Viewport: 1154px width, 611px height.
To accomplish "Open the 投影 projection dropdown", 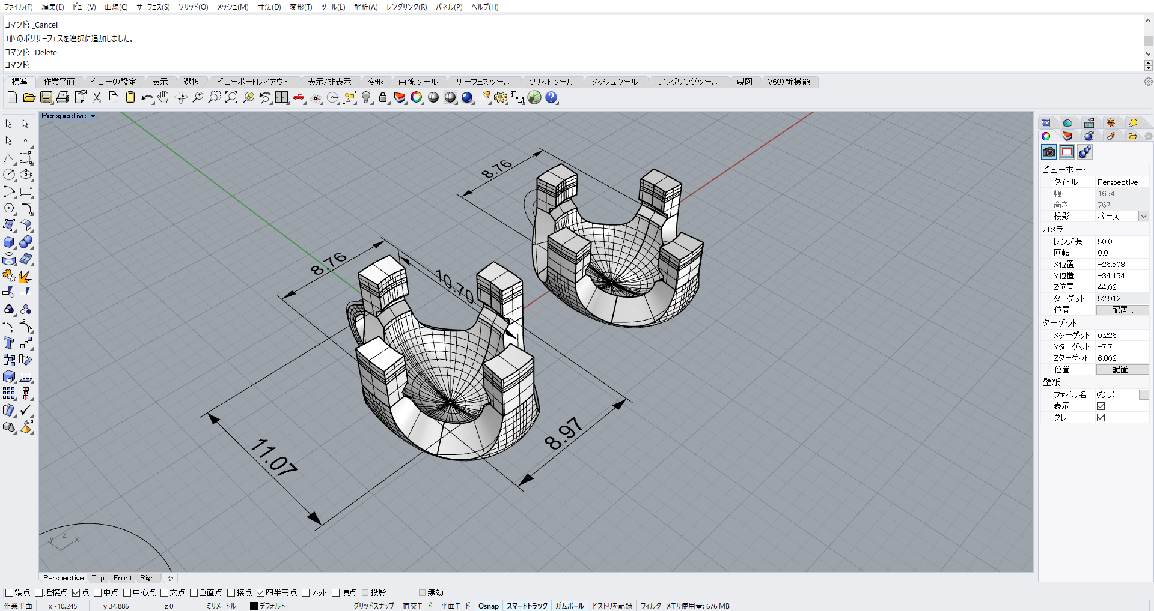I will (1144, 216).
